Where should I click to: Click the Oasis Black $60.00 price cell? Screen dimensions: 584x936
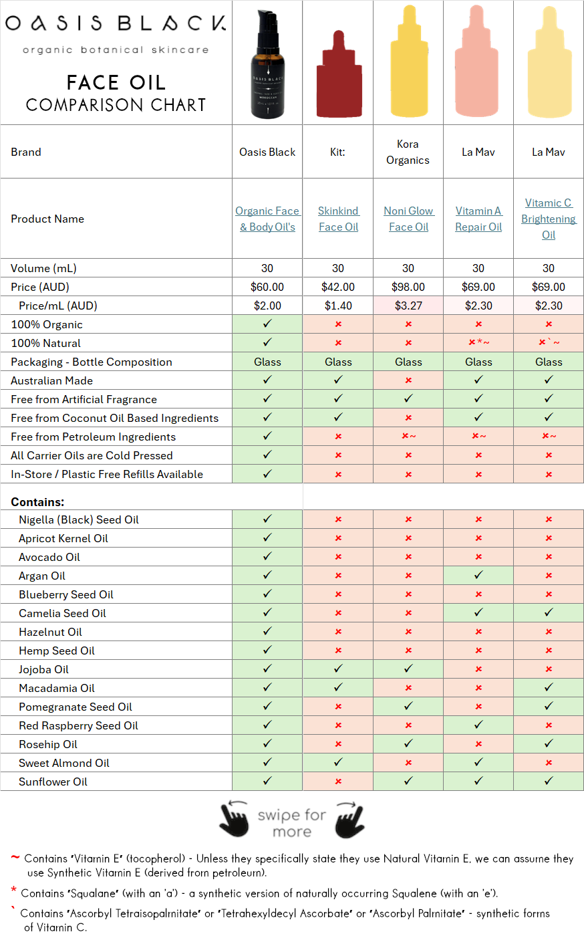point(267,287)
